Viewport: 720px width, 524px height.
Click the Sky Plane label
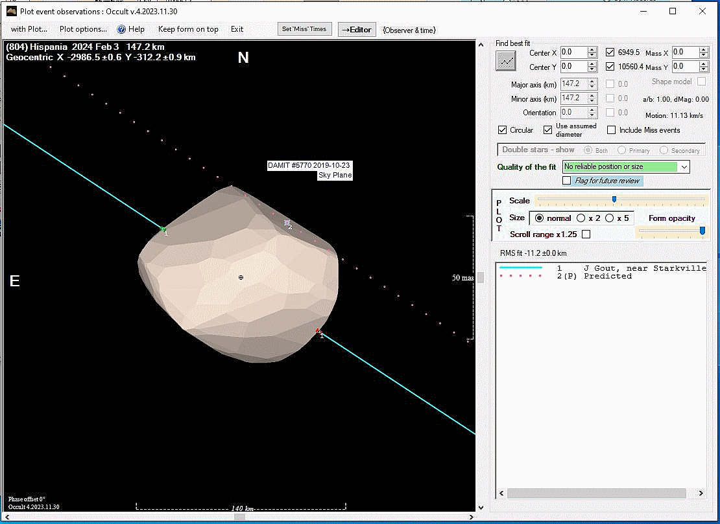pos(335,175)
